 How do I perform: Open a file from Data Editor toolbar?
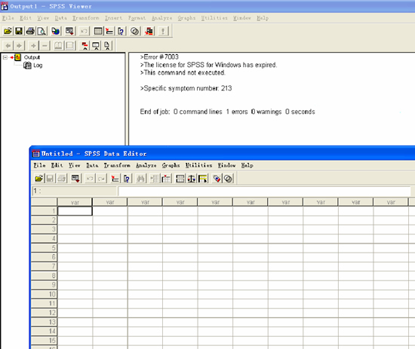(x=38, y=179)
